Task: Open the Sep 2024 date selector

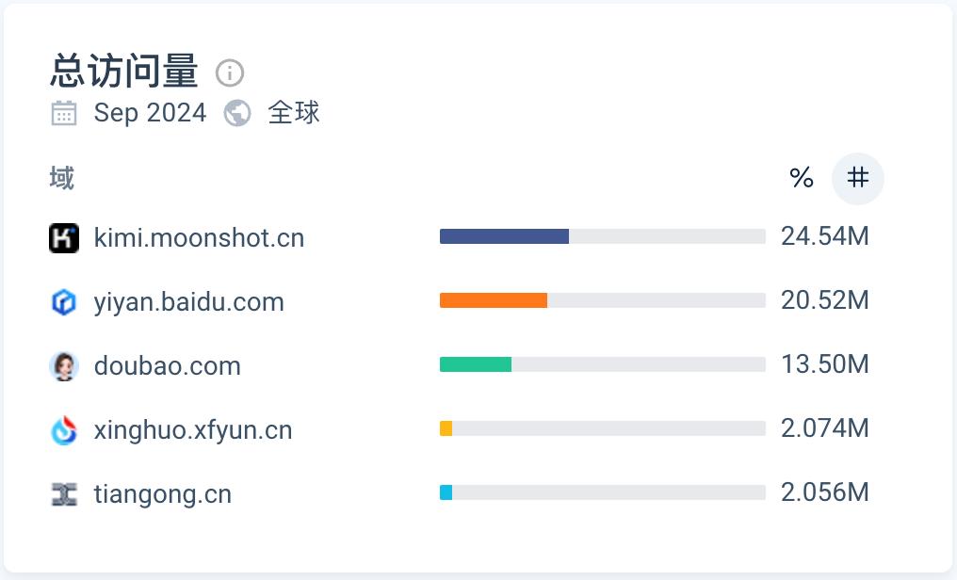Action: pos(150,113)
